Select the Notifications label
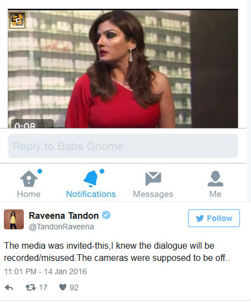The height and width of the screenshot is (303, 251). tap(91, 194)
